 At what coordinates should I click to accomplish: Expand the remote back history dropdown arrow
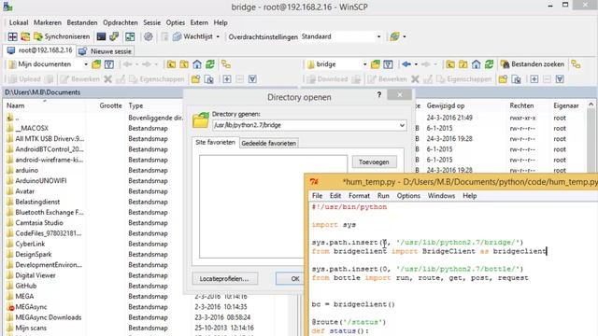(x=416, y=64)
